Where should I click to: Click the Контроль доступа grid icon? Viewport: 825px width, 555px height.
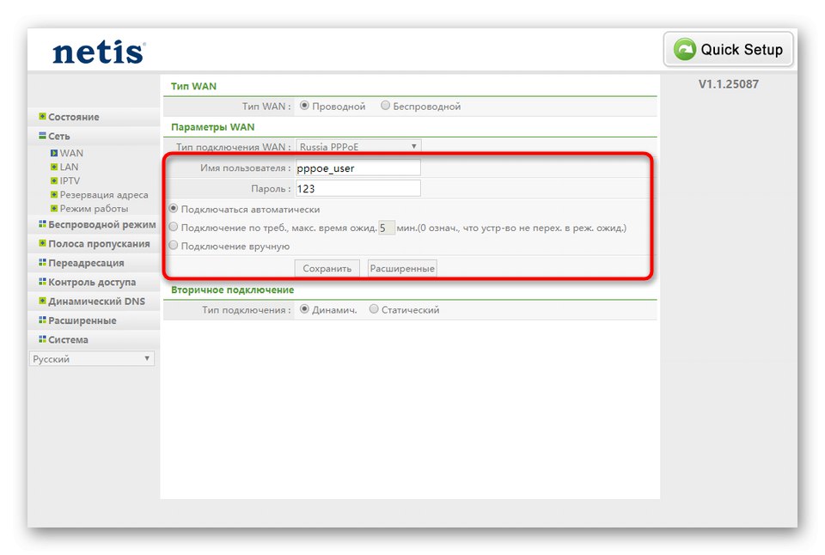click(x=42, y=282)
